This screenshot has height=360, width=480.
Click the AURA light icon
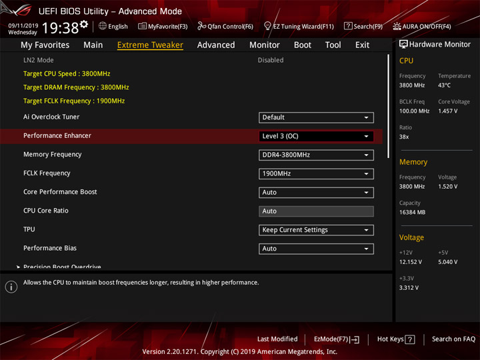click(397, 26)
